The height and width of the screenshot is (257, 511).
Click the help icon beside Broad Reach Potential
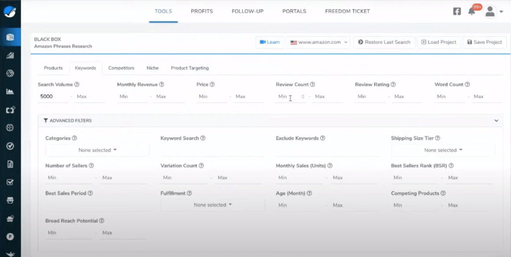101,221
